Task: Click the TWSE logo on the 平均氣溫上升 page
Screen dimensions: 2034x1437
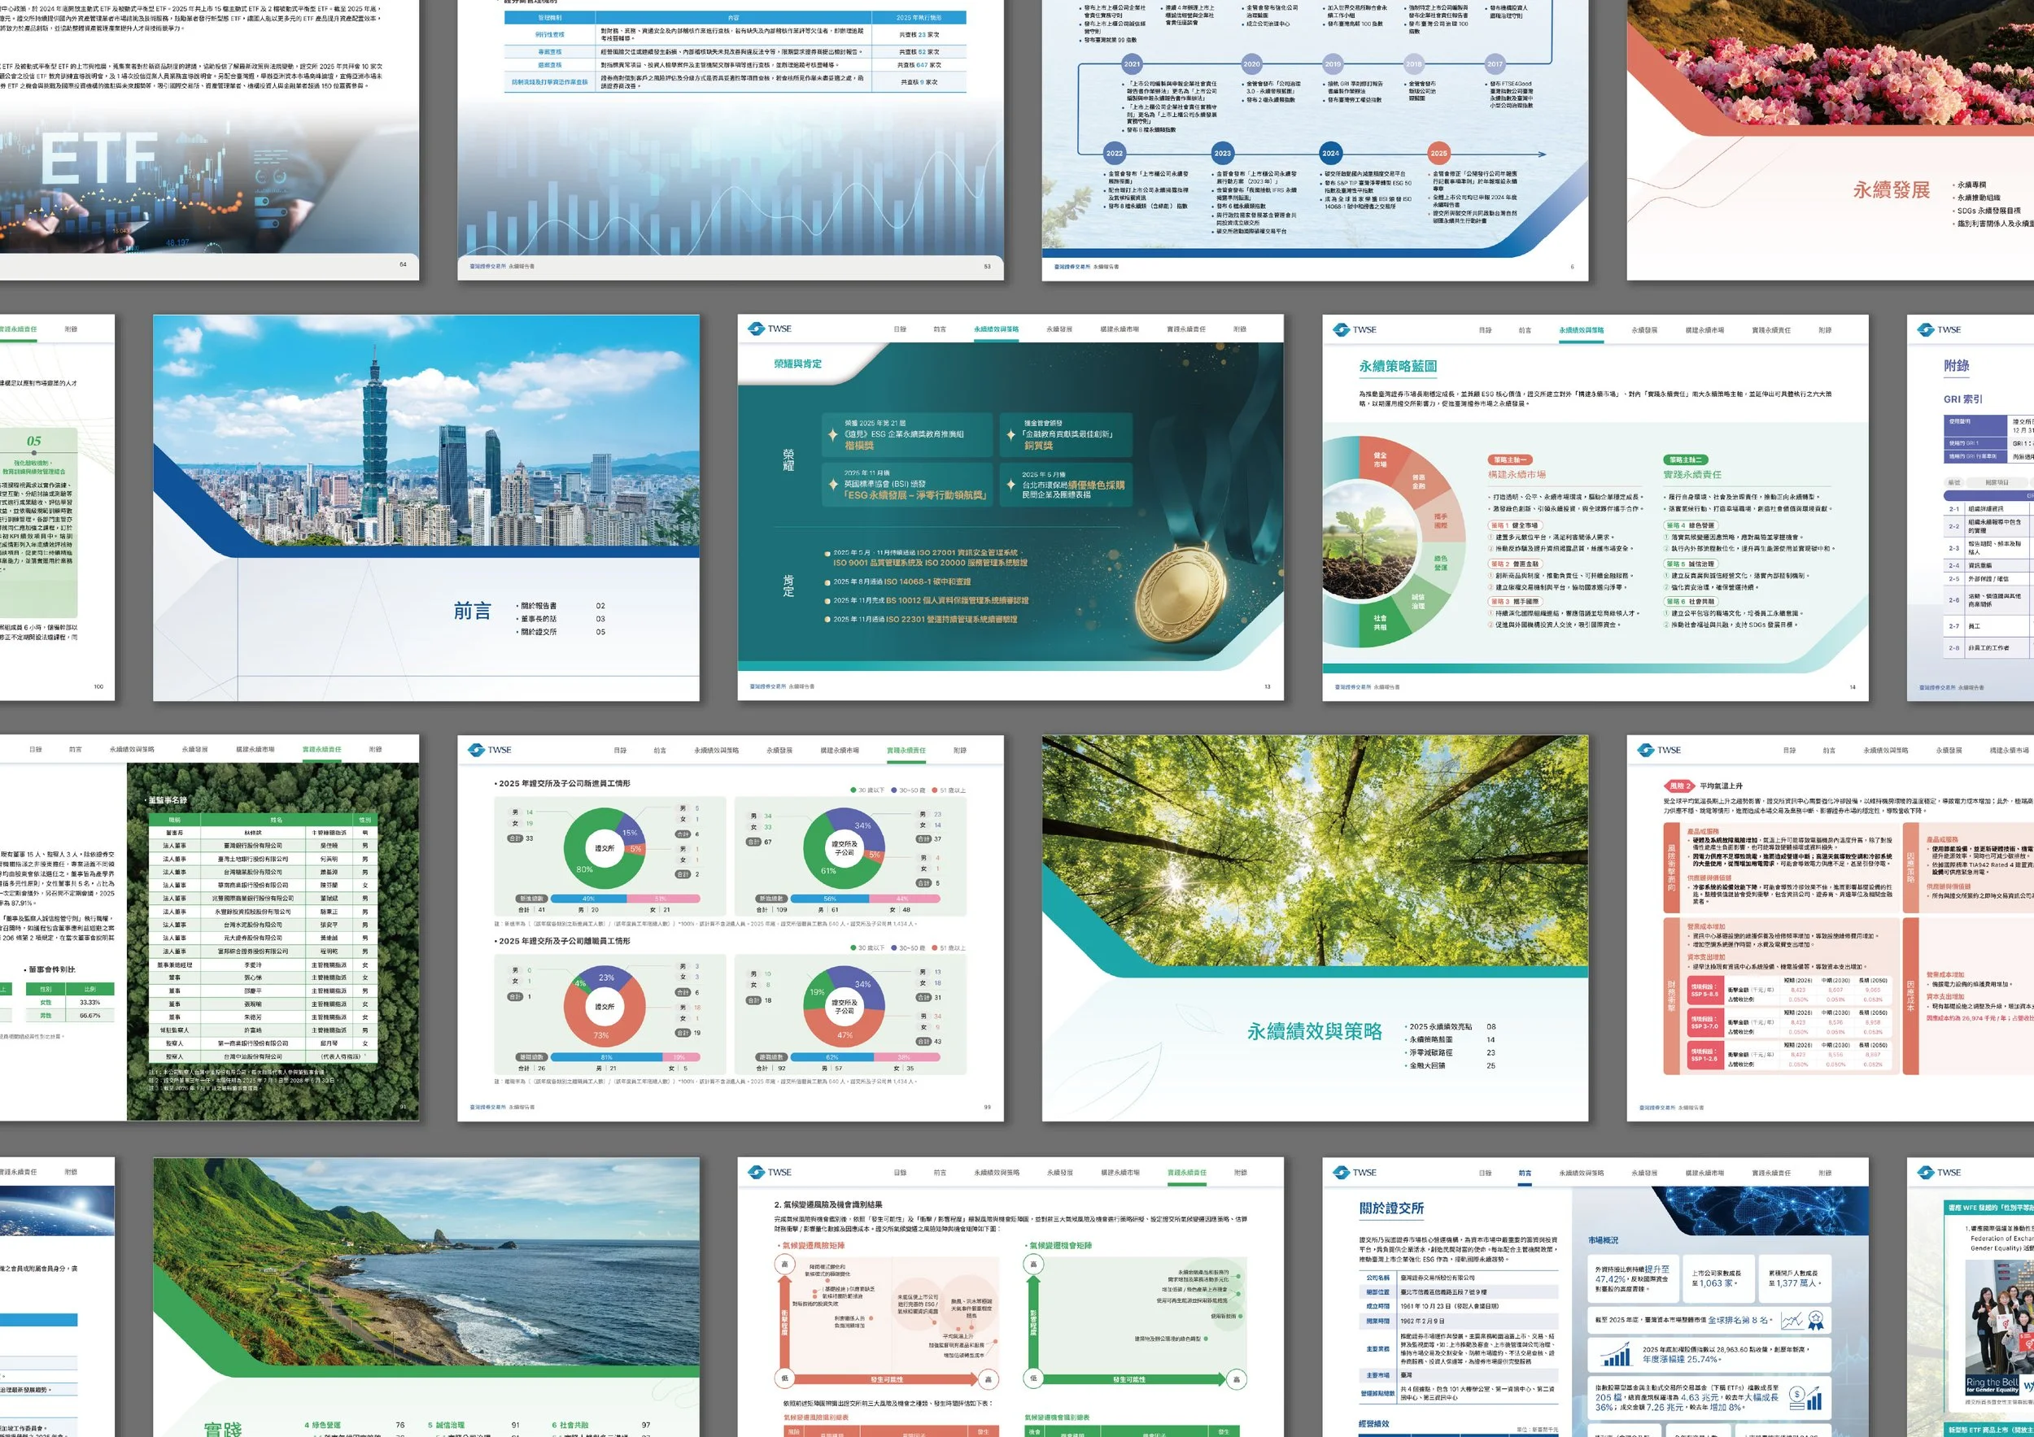Action: click(x=1658, y=750)
